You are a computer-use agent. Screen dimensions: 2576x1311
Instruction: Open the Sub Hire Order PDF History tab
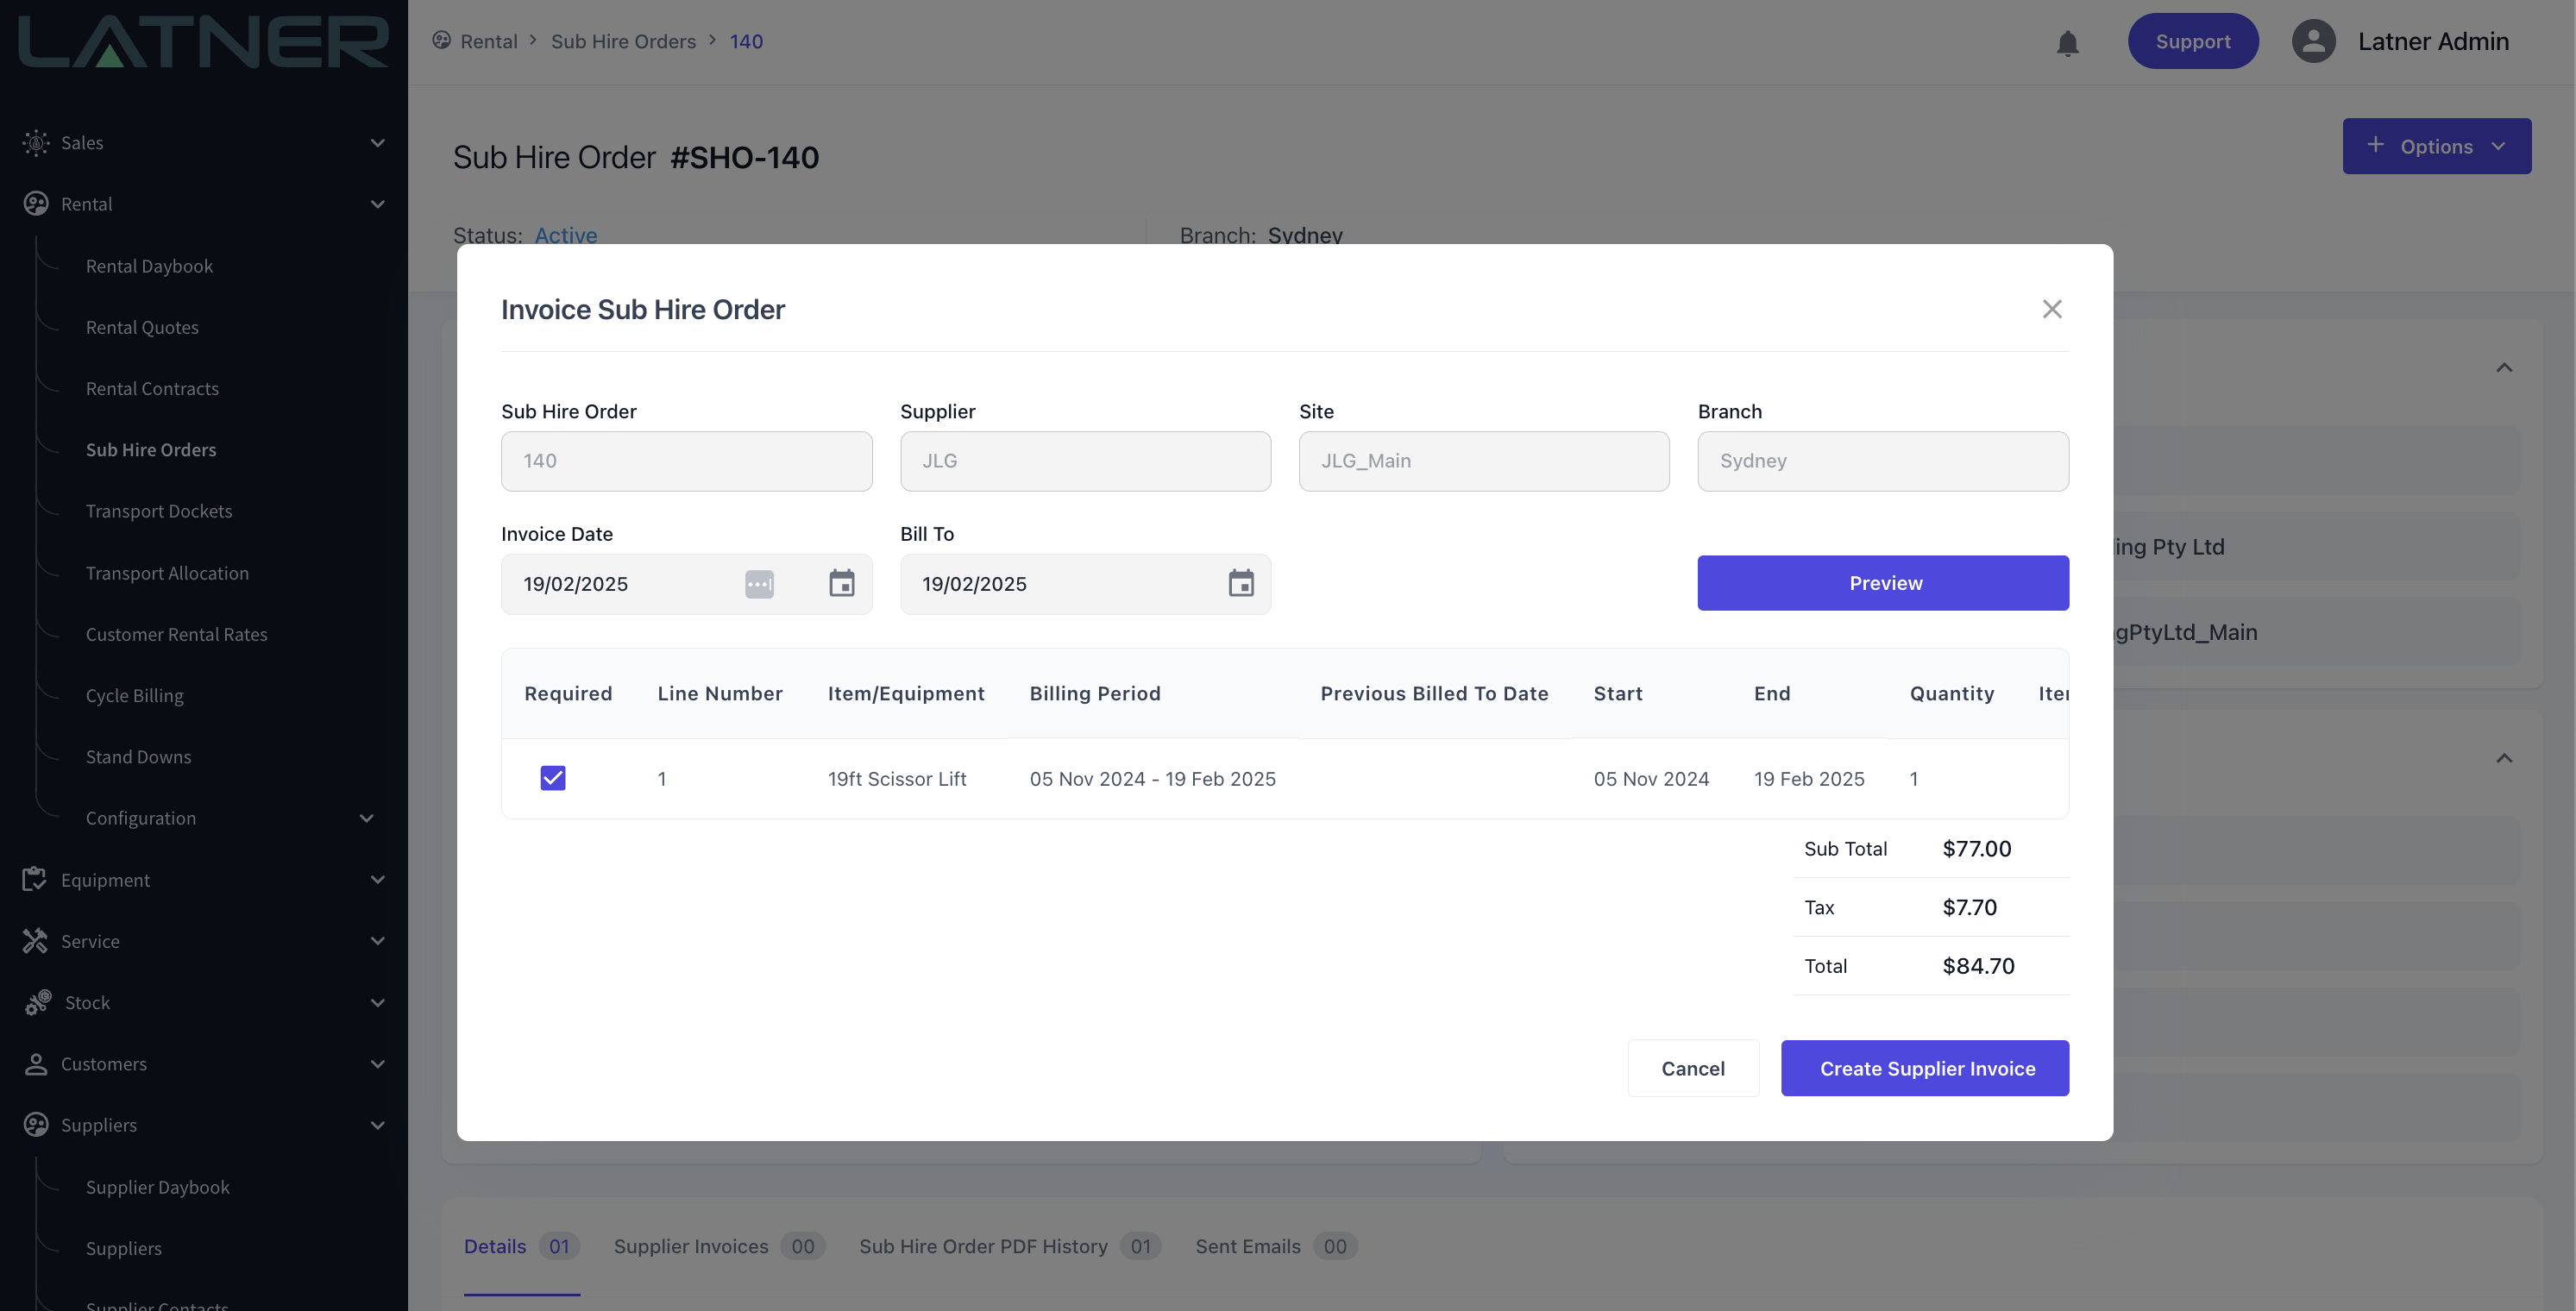pos(983,1246)
